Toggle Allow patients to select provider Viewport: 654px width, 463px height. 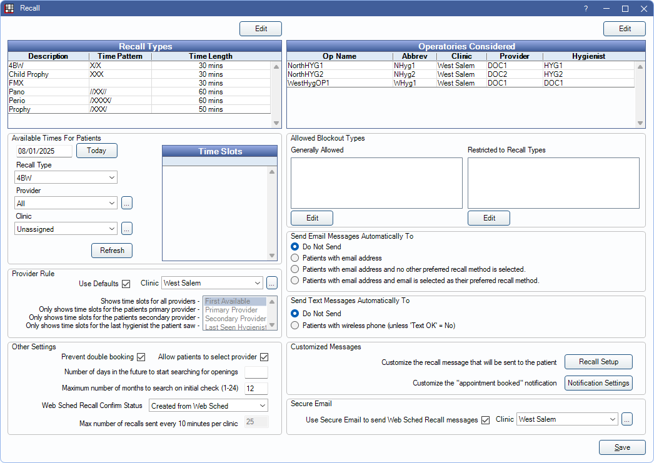264,357
